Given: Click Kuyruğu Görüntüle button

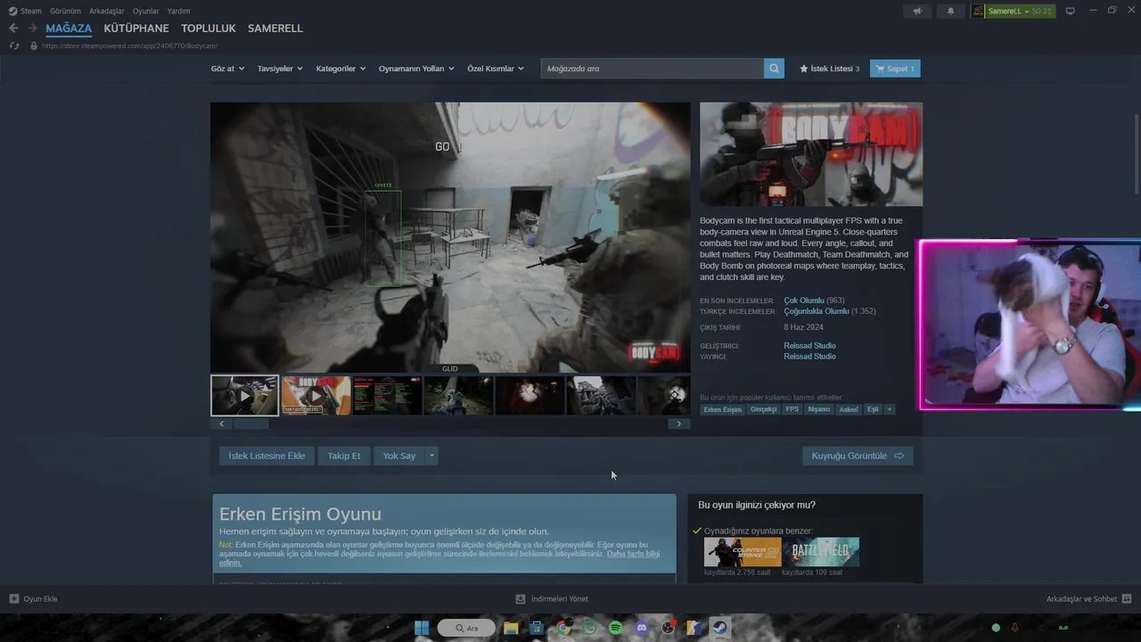Looking at the screenshot, I should (x=858, y=456).
